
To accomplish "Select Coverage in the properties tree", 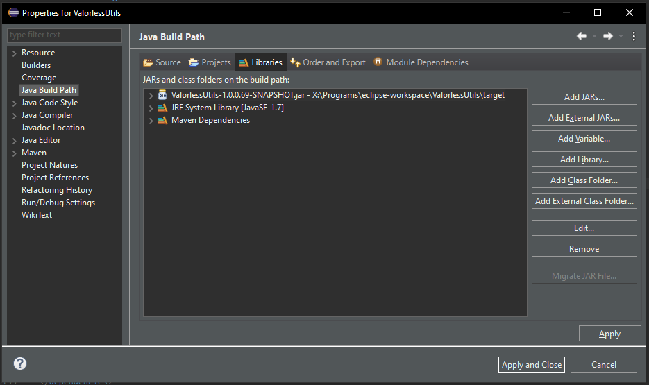I will tap(39, 78).
